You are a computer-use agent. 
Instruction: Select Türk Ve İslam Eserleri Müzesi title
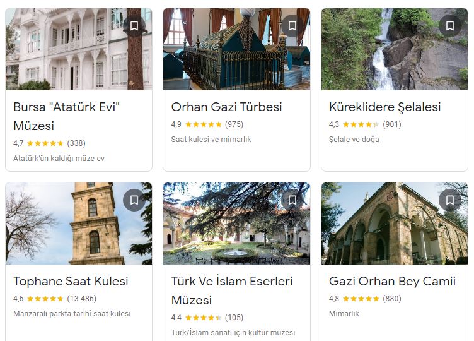coord(232,290)
